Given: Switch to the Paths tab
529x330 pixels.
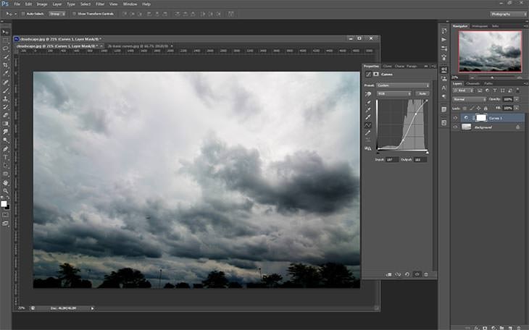Looking at the screenshot, I should point(488,84).
